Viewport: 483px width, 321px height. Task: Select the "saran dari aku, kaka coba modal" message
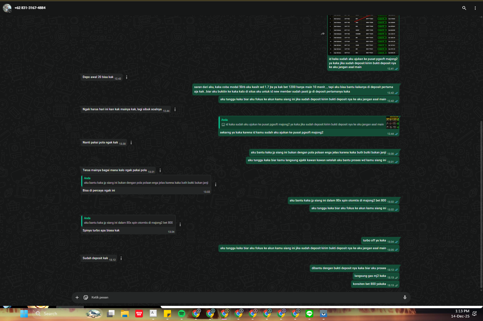pyautogui.click(x=296, y=89)
